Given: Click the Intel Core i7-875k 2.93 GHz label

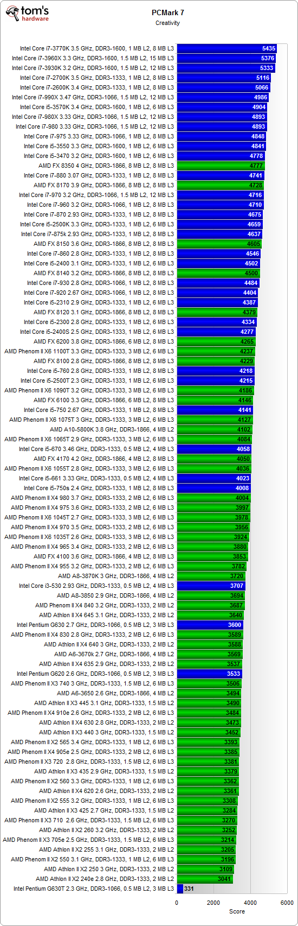Looking at the screenshot, I should (98, 234).
